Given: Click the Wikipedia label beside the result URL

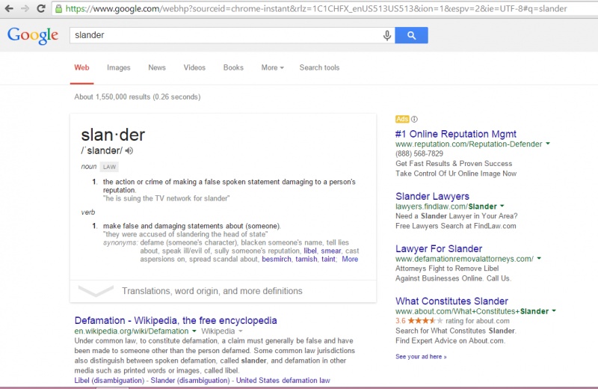Looking at the screenshot, I should tap(218, 331).
